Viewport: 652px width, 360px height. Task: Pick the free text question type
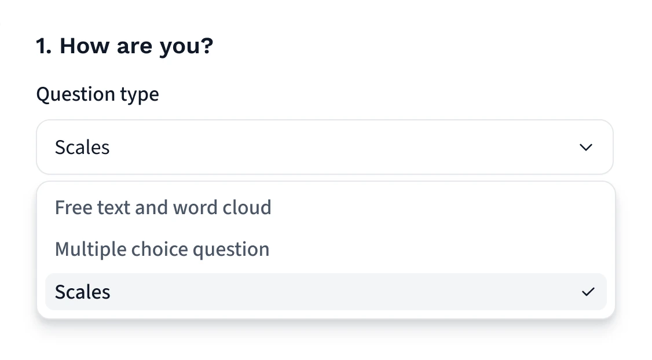click(x=163, y=207)
